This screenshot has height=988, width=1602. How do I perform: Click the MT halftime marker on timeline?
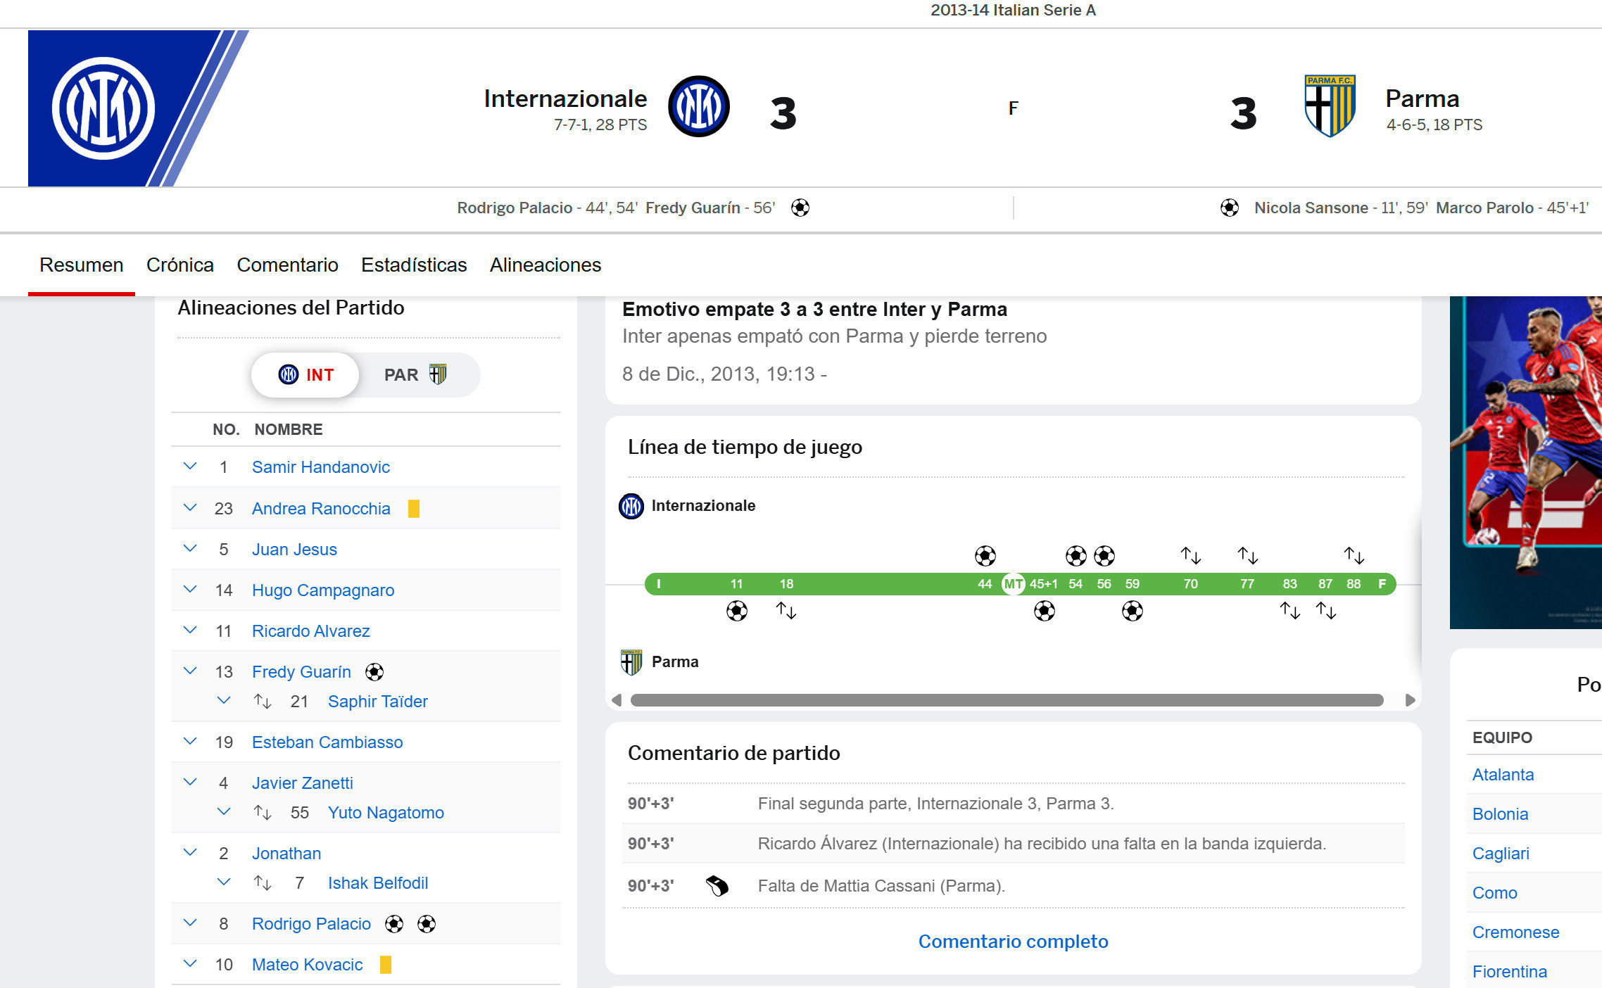tap(1013, 584)
